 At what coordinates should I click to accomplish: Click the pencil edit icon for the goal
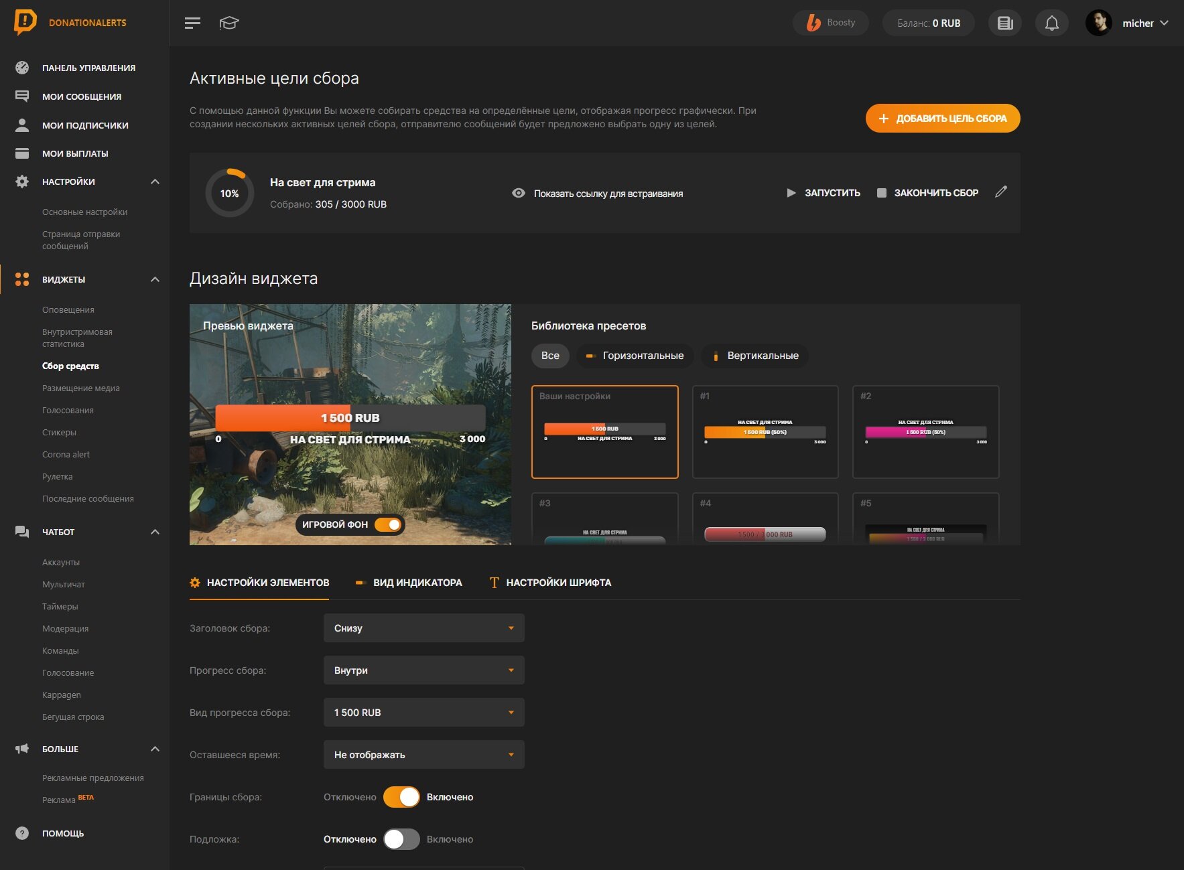[x=1001, y=192]
